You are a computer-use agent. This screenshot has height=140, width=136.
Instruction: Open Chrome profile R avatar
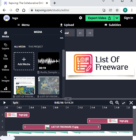coord(125,10)
